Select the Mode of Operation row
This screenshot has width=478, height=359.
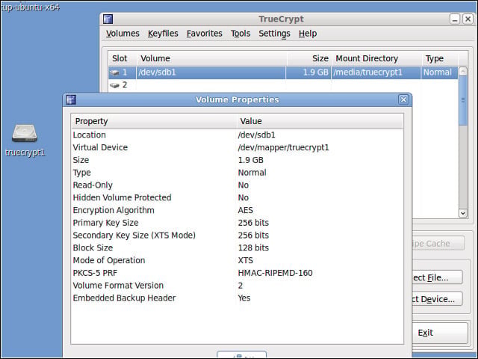pyautogui.click(x=238, y=260)
